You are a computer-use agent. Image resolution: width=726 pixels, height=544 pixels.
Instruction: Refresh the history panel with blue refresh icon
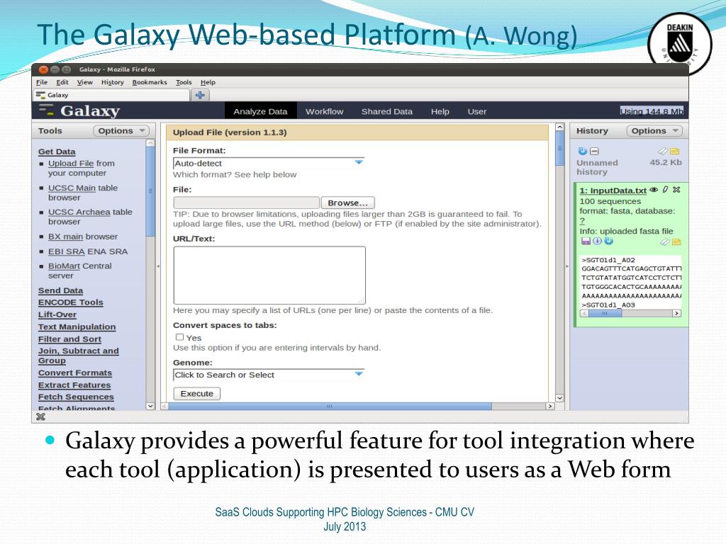click(x=583, y=152)
